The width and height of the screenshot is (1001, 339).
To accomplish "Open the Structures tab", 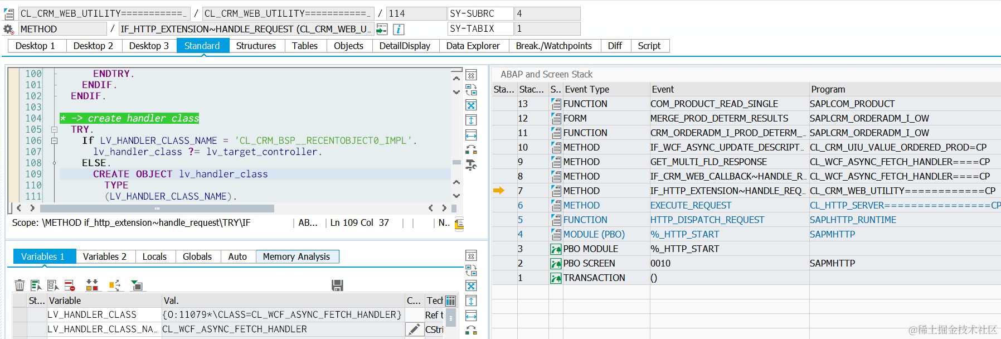I will pyautogui.click(x=256, y=46).
